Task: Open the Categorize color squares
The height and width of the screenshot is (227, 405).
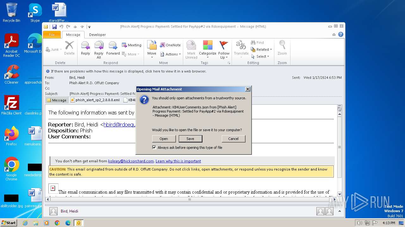Action: [208, 49]
